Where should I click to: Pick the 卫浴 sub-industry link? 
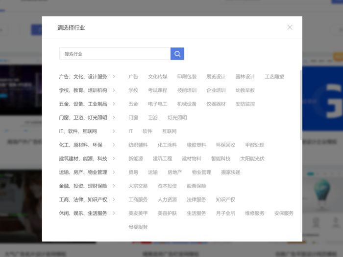153,118
